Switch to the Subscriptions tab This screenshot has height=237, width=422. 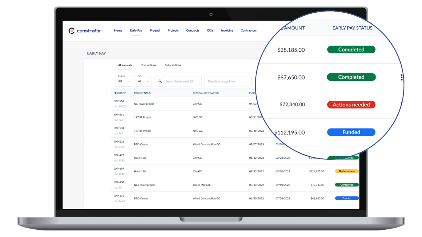[x=173, y=65]
